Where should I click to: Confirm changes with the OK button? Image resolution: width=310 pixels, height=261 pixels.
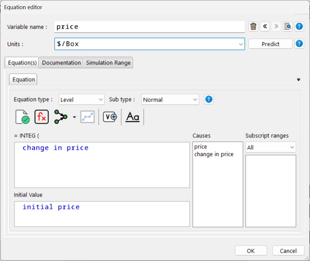point(251,251)
